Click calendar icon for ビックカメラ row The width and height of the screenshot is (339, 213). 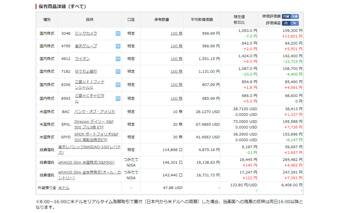(x=118, y=34)
